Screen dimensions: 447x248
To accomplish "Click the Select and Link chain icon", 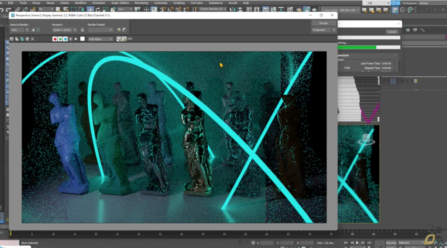I will click(x=17, y=10).
